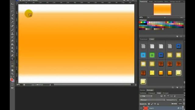Open the blend mode dropdown Обычные
195x110 pixels.
click(152, 100)
